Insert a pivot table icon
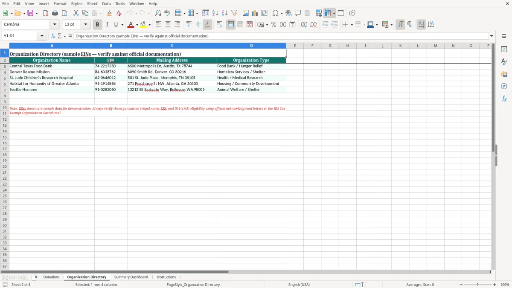 pos(265,13)
